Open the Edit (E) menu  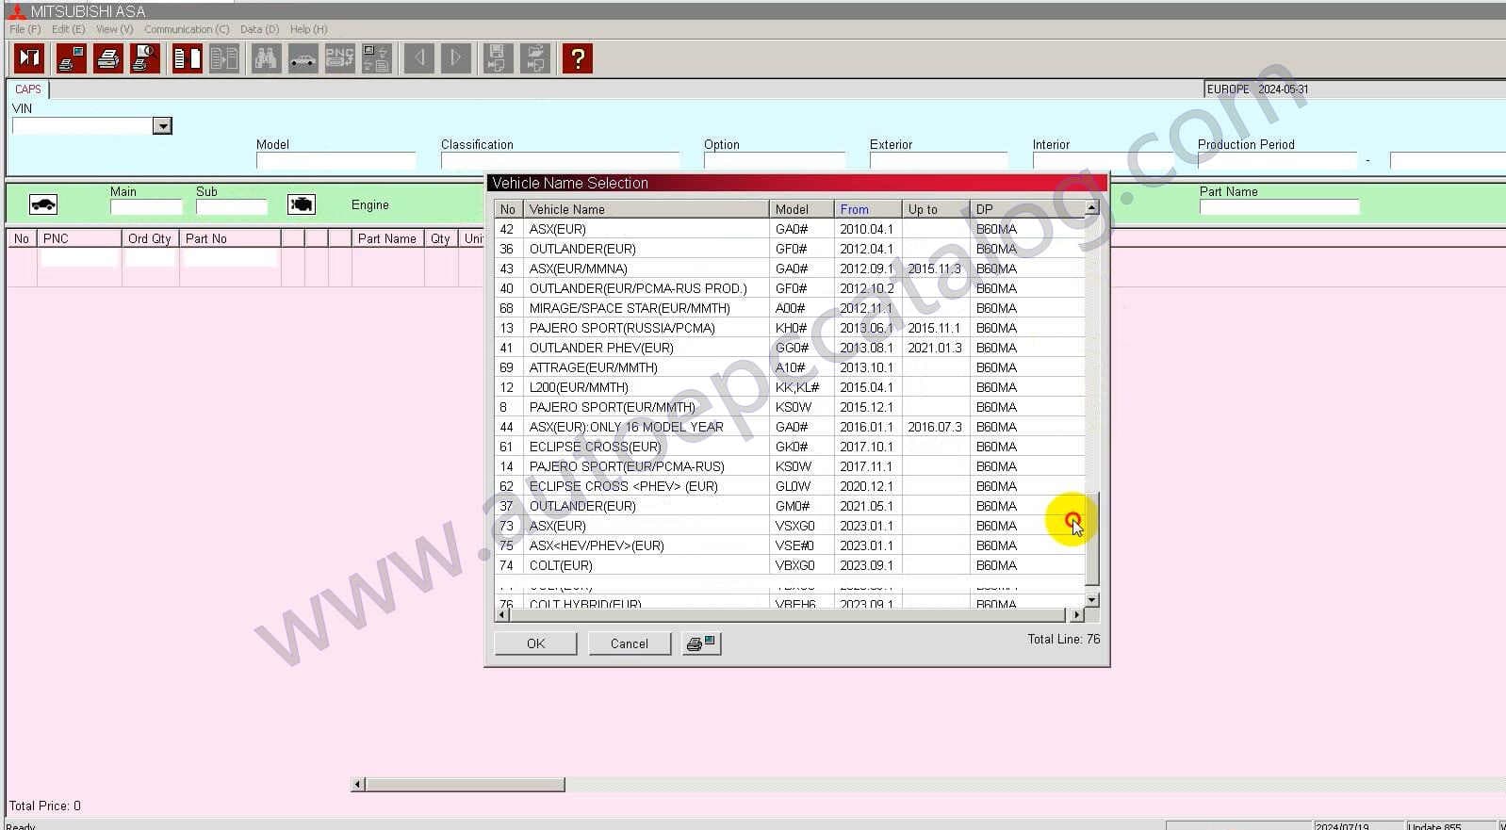pos(68,29)
